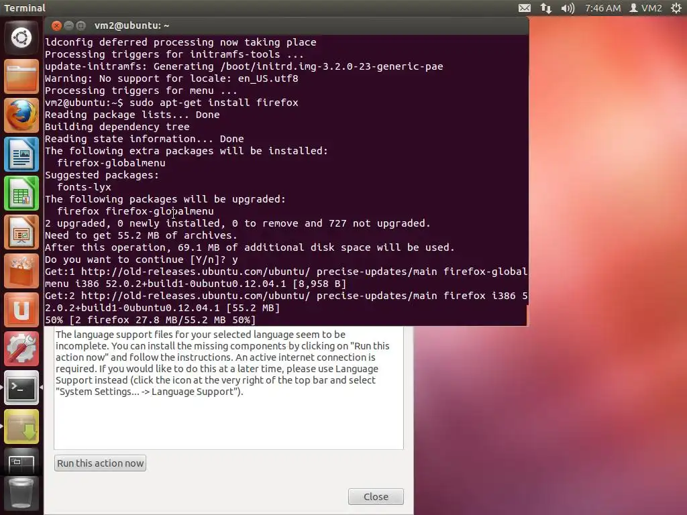Open LibreOffice Impress presentation launcher
This screenshot has width=687, height=515.
click(x=21, y=232)
